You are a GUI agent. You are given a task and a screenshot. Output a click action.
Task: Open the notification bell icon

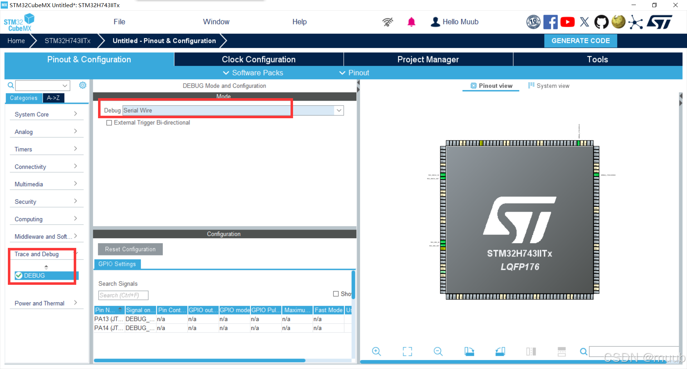point(411,22)
